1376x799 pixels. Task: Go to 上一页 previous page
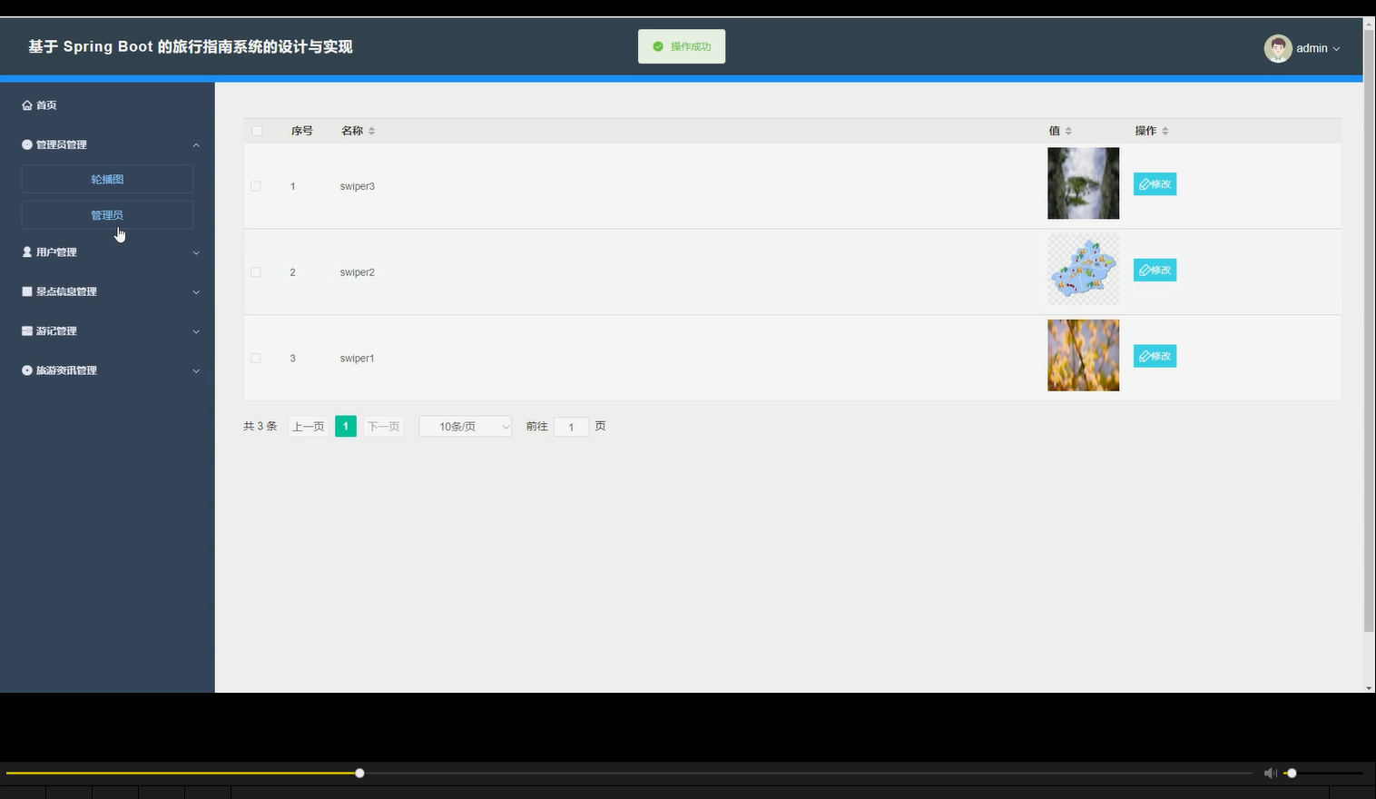309,426
